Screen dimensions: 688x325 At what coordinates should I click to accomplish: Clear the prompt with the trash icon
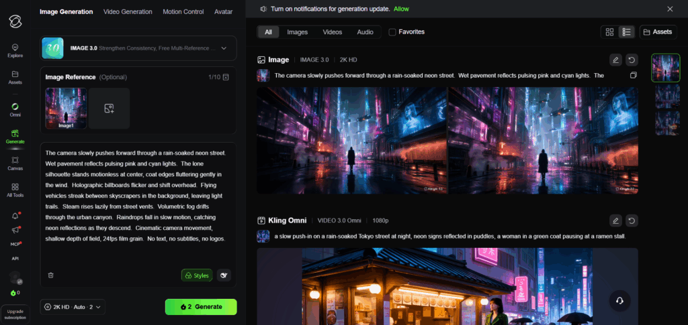point(51,275)
